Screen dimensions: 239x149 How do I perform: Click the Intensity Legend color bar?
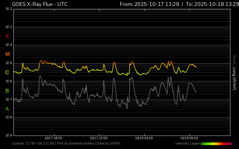click(x=217, y=144)
